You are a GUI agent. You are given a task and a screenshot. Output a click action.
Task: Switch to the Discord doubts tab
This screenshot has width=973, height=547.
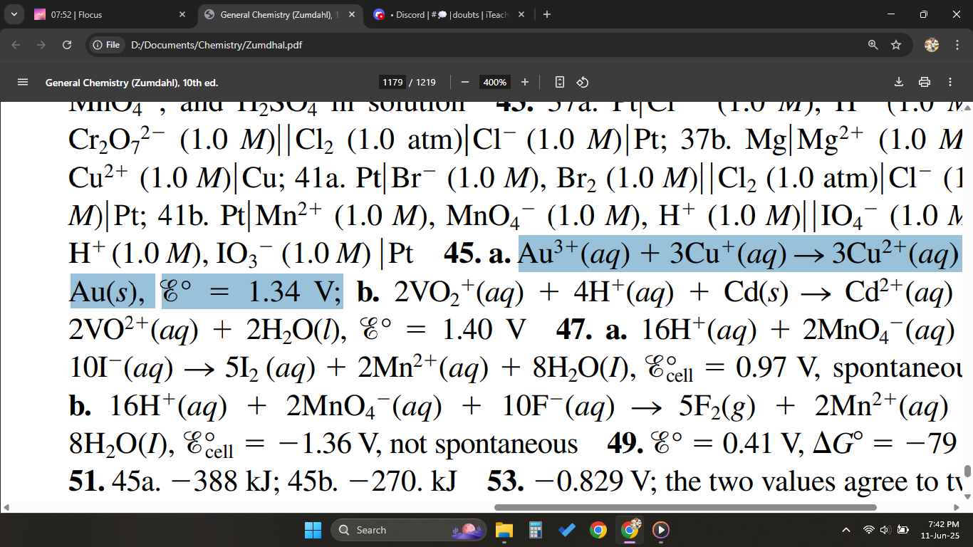click(448, 14)
